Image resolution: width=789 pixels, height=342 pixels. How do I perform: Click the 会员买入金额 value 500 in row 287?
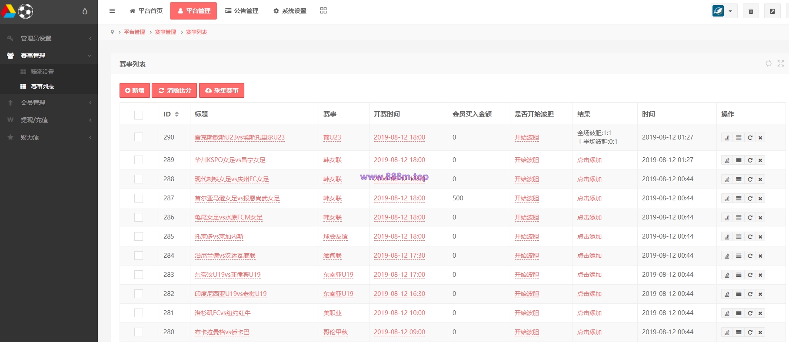click(x=458, y=198)
